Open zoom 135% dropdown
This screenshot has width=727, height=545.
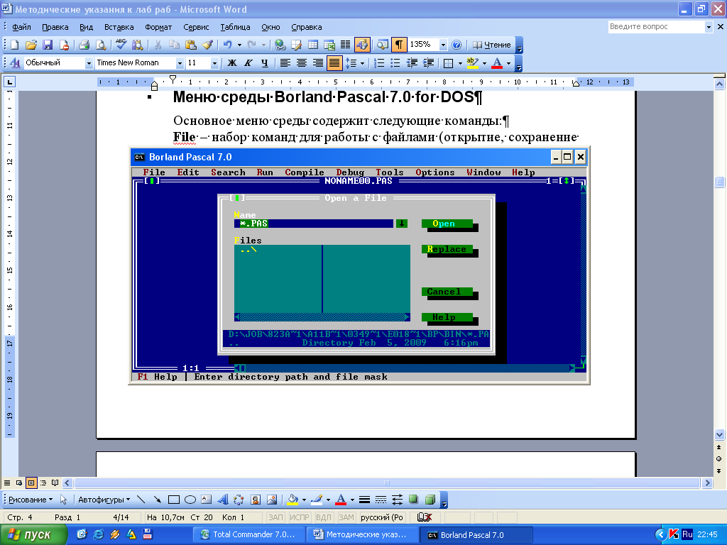443,45
